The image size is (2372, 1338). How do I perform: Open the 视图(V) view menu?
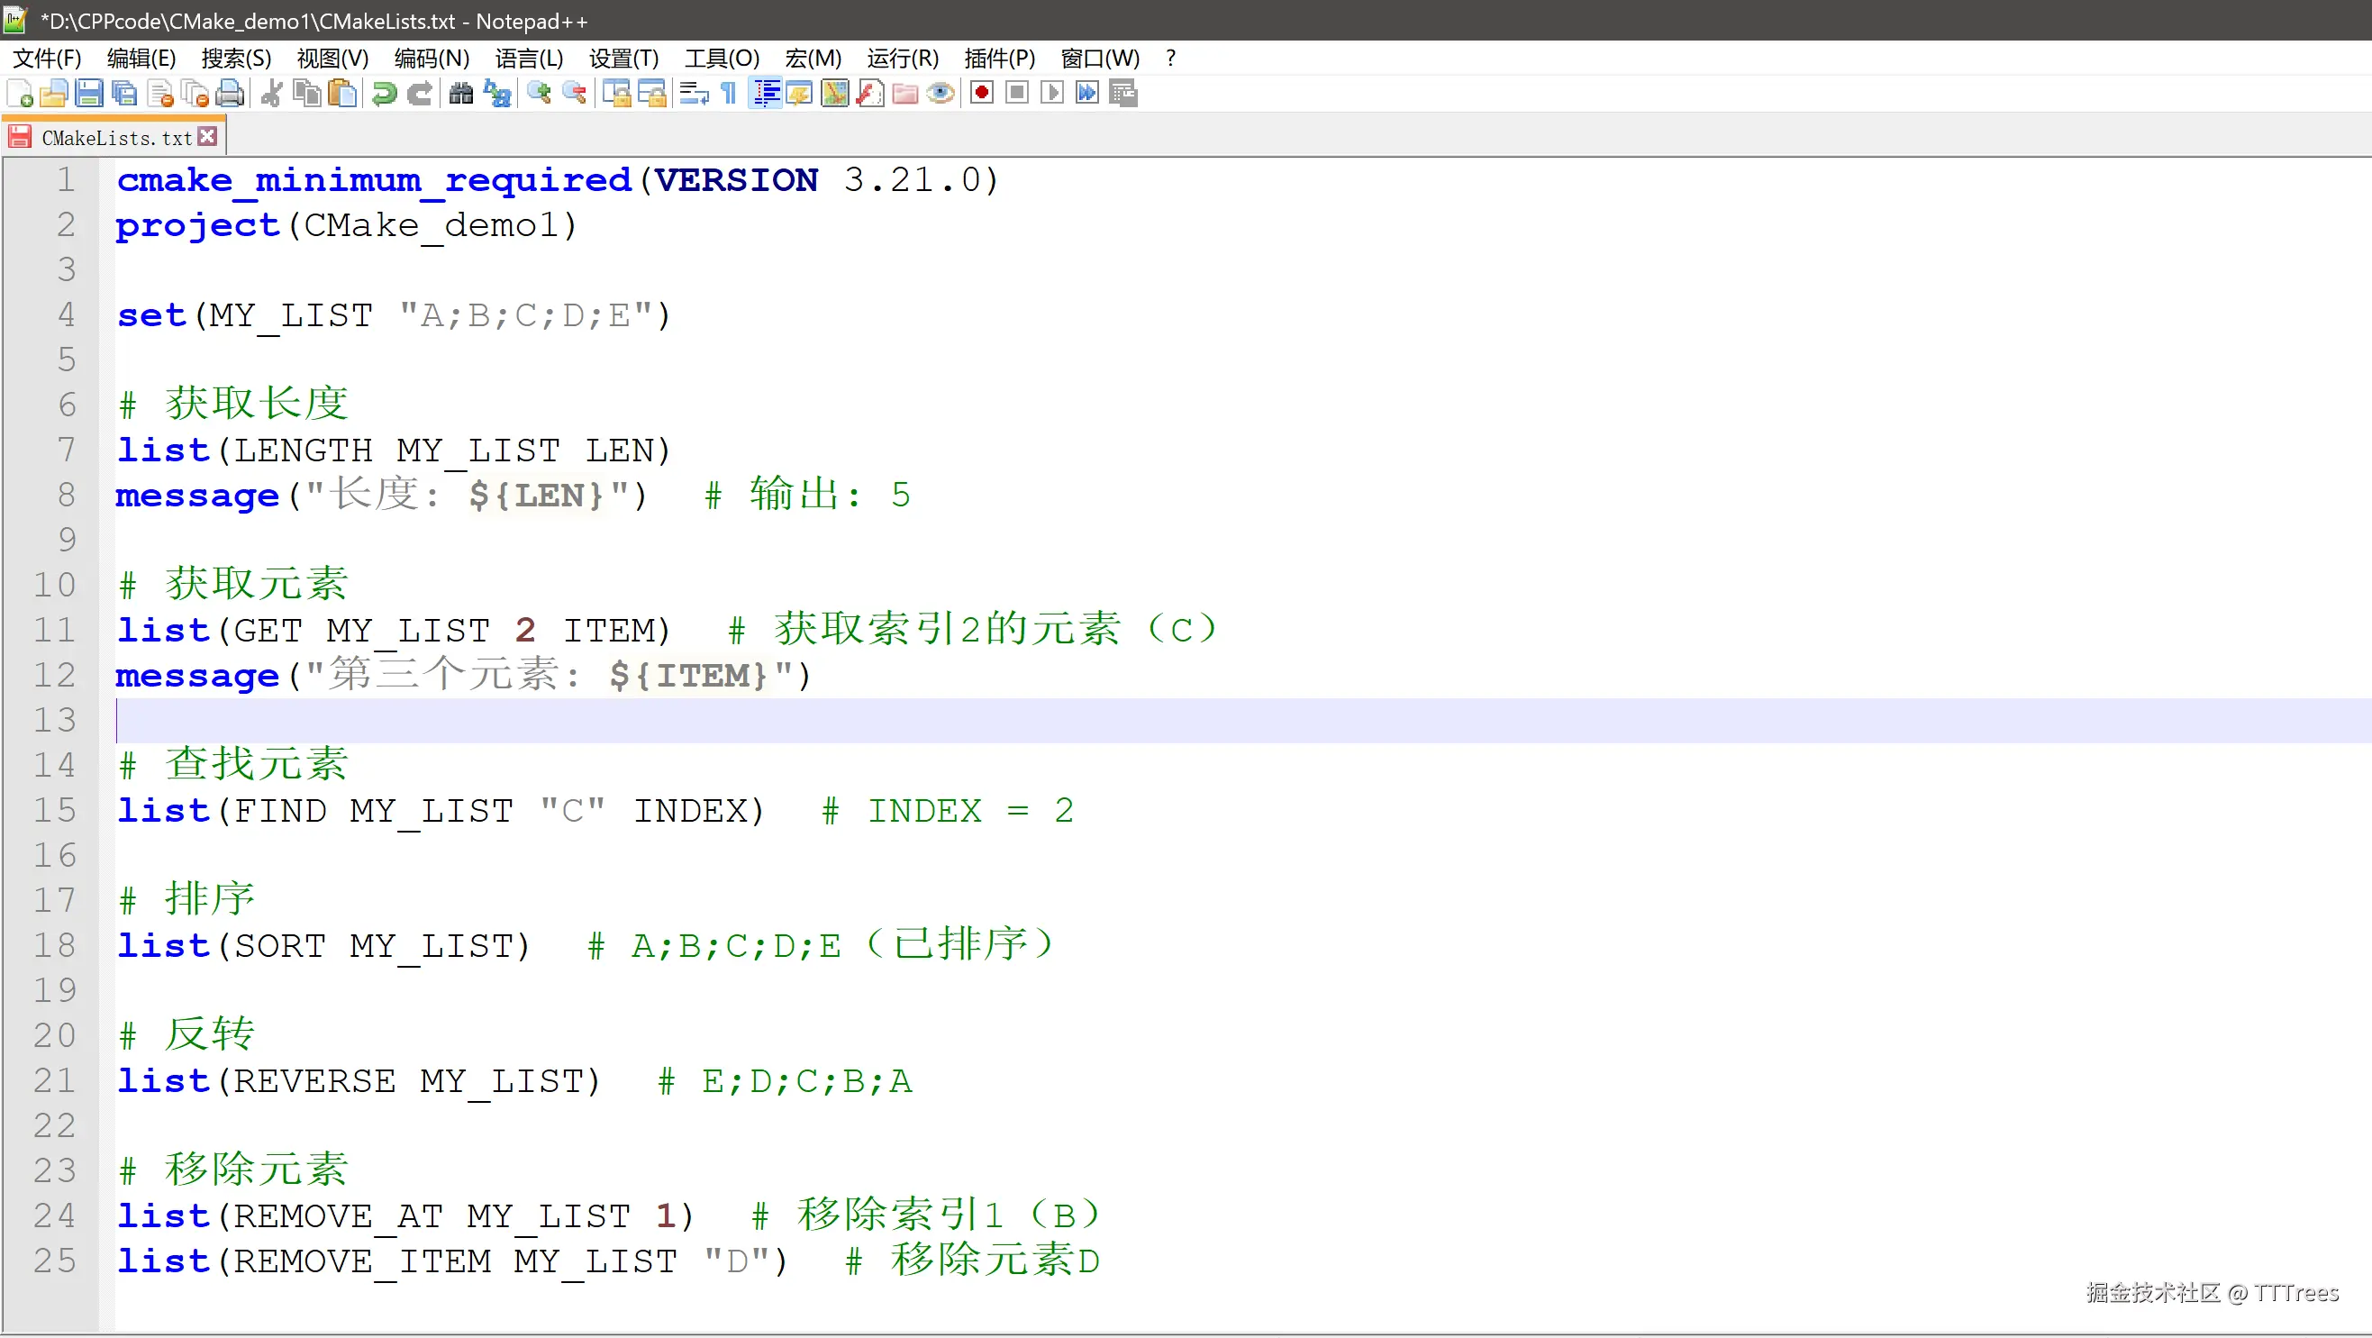click(x=332, y=59)
